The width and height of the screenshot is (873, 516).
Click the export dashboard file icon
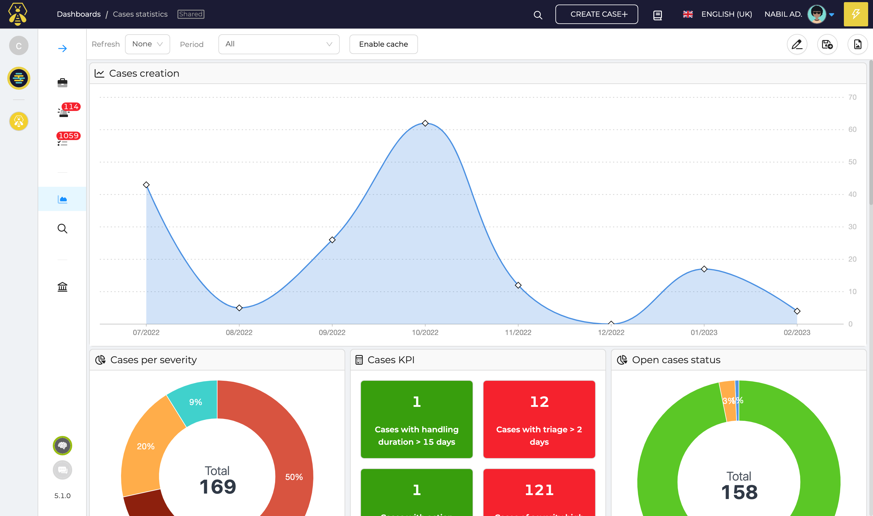point(857,44)
